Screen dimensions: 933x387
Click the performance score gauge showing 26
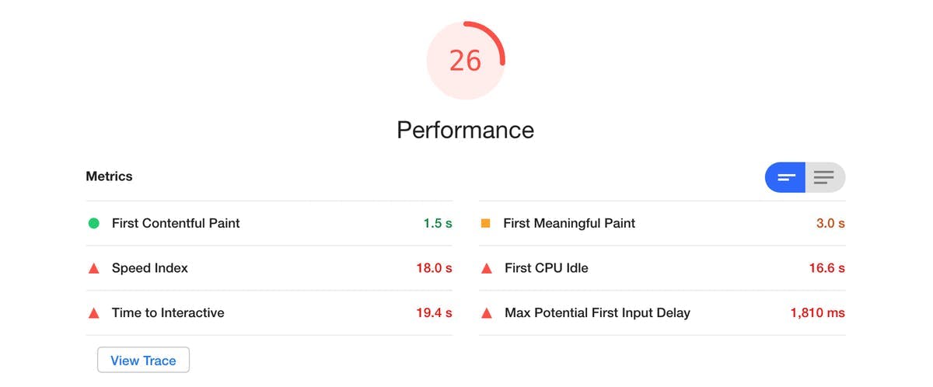tap(465, 61)
